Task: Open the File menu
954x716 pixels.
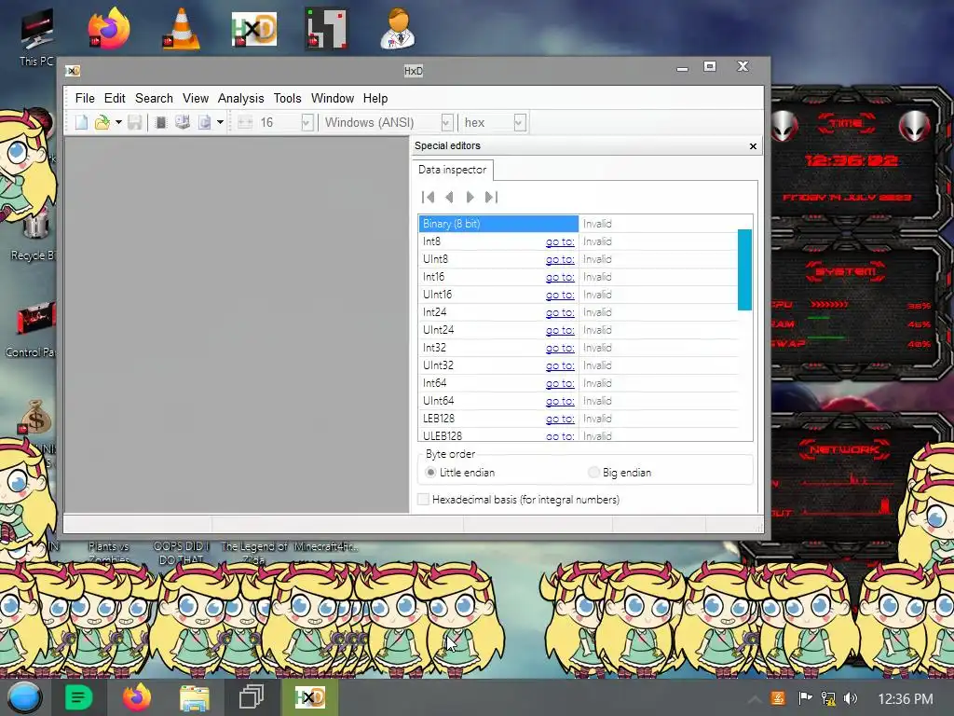Action: coord(85,98)
